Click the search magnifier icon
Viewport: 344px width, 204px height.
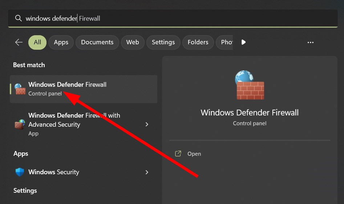(x=19, y=18)
